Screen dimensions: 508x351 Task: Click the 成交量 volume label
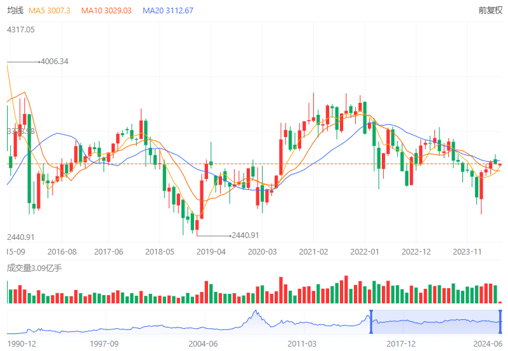point(34,268)
